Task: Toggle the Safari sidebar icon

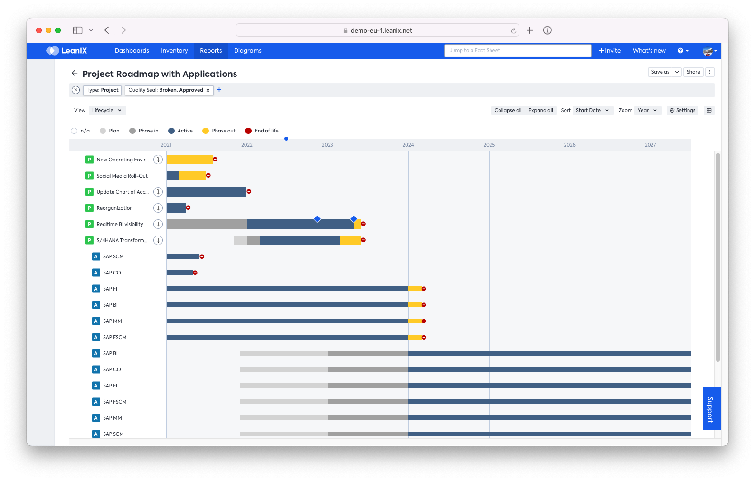Action: click(78, 30)
